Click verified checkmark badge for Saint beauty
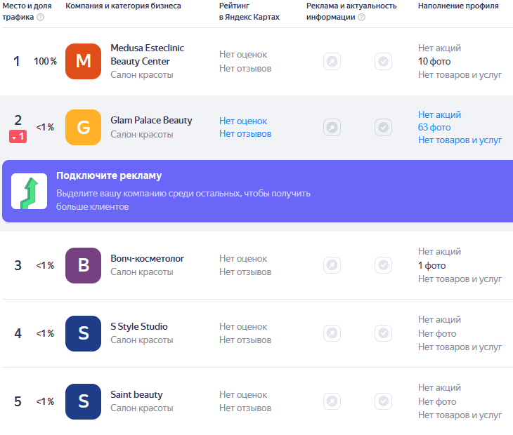Viewport: 513px width, 435px height. click(x=384, y=401)
